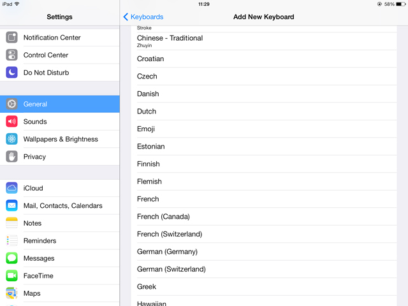Add the Emoji keyboard

(x=264, y=129)
